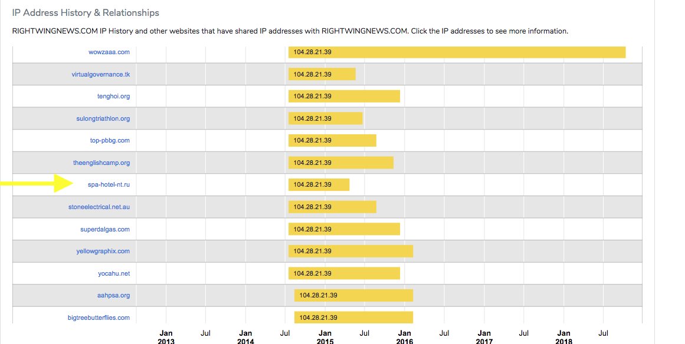
Task: Click the IP bar for yellowgraphix.com
Action: coord(351,251)
